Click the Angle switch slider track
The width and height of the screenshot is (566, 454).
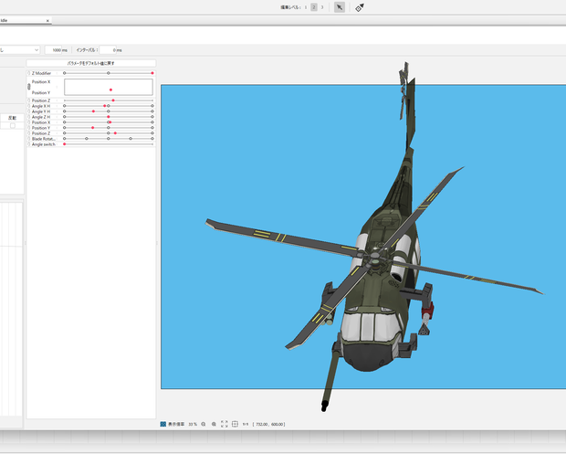[x=109, y=144]
